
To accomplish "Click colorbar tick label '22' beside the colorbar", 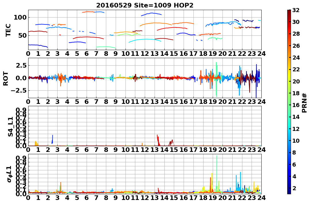I will point(296,69).
